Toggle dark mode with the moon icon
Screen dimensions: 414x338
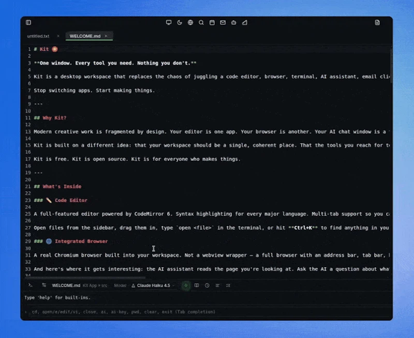coord(180,22)
